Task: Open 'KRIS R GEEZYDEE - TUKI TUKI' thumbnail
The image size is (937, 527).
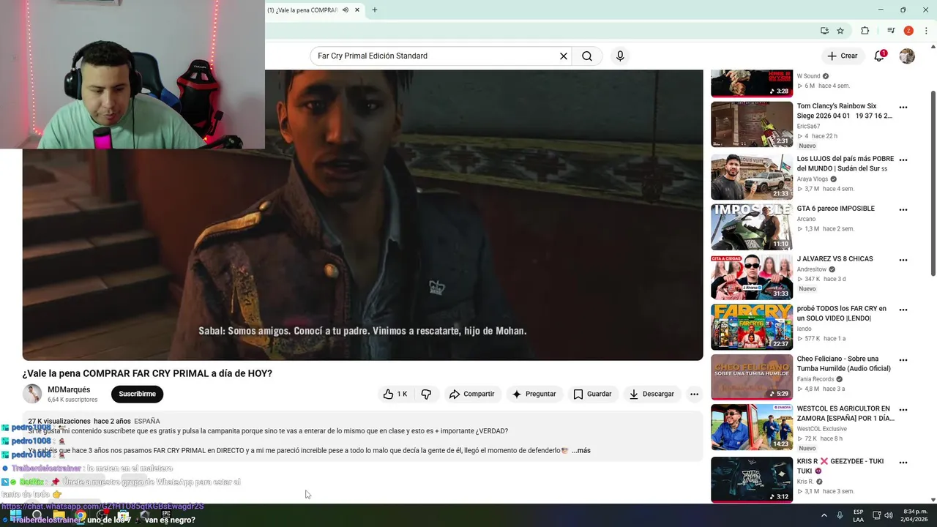Action: [752, 479]
